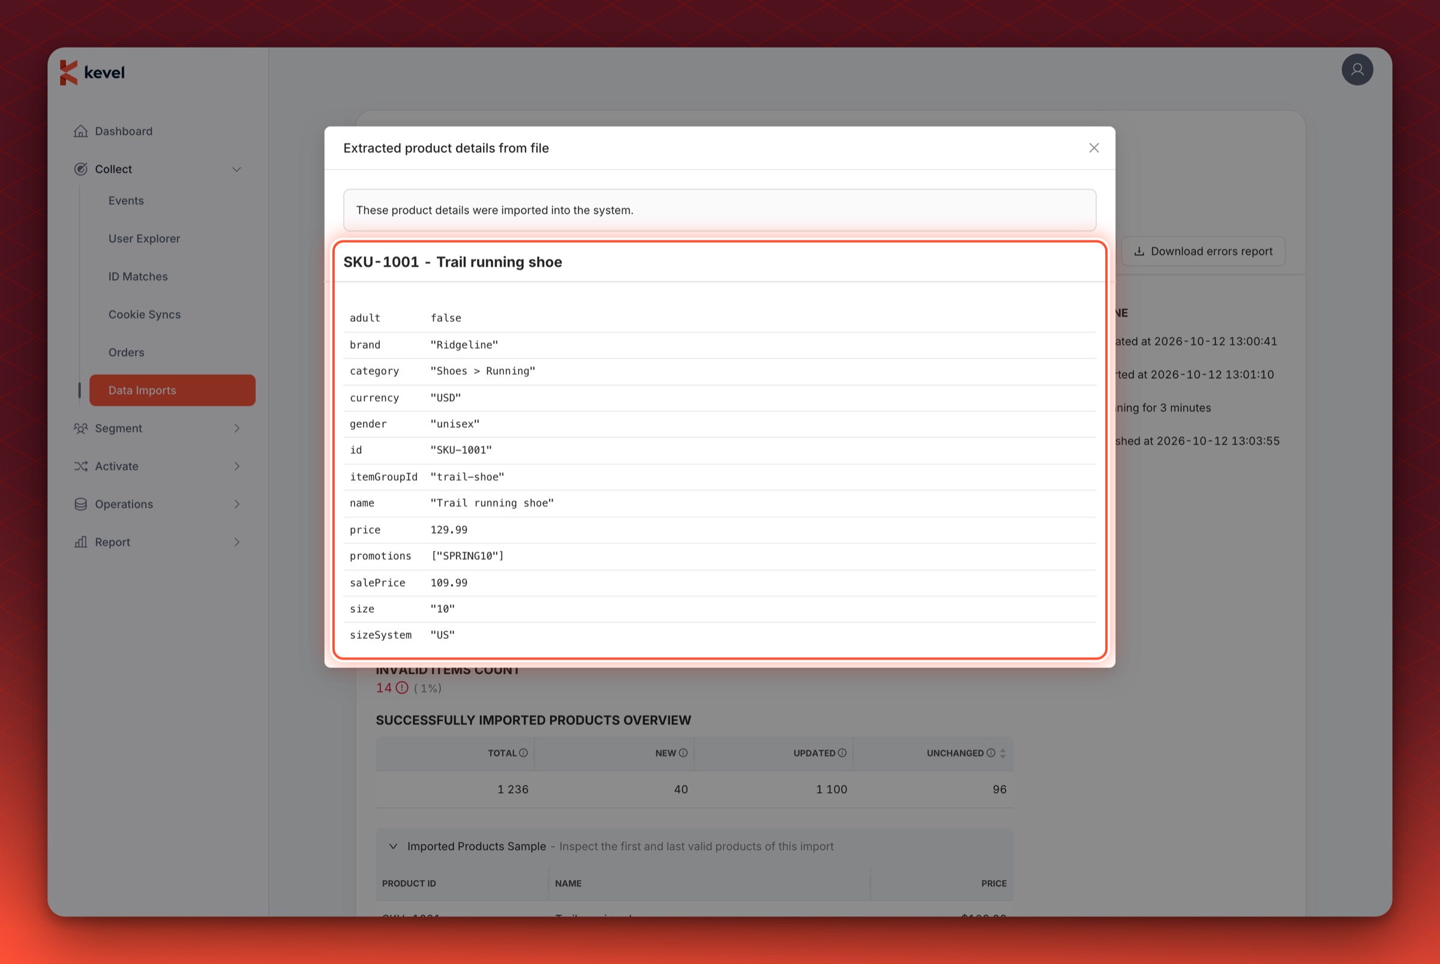Image resolution: width=1440 pixels, height=964 pixels.
Task: Click the itemGroupId value "trail-shoe"
Action: (467, 477)
